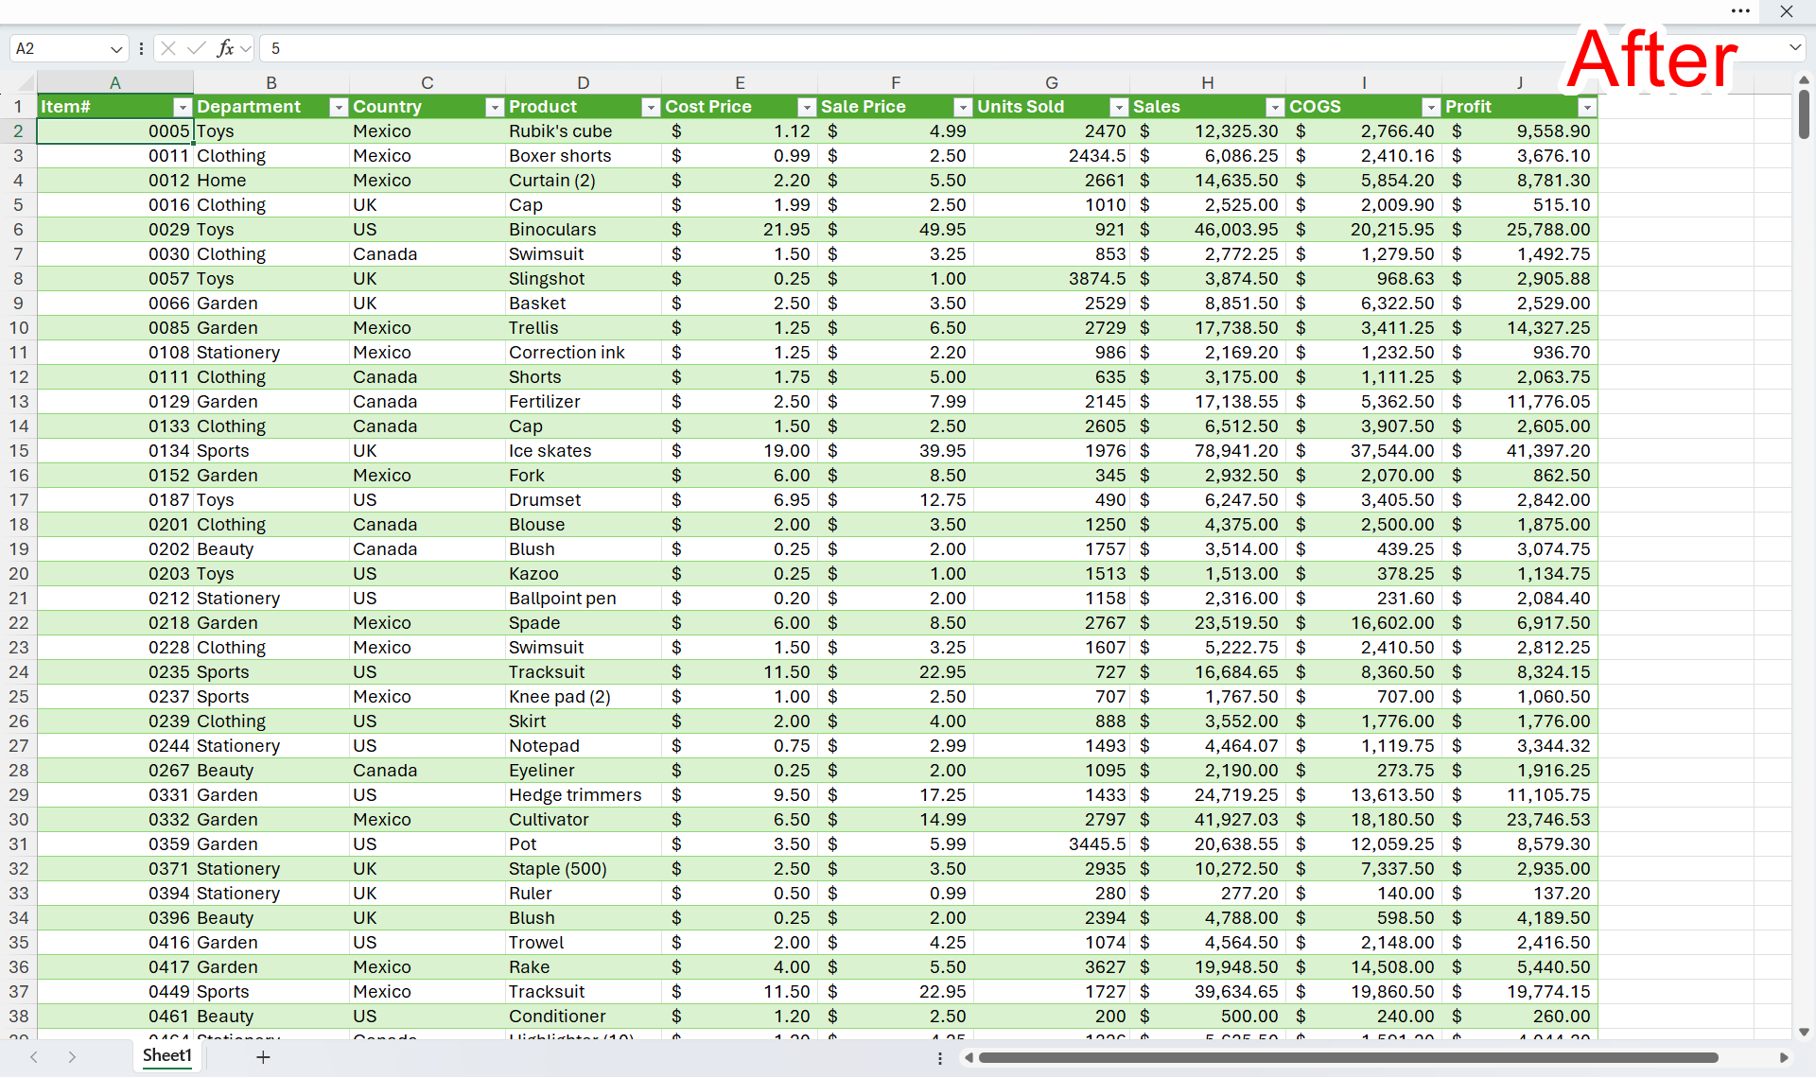The height and width of the screenshot is (1078, 1816).
Task: Click the sheet tab splitter dots
Action: click(940, 1058)
